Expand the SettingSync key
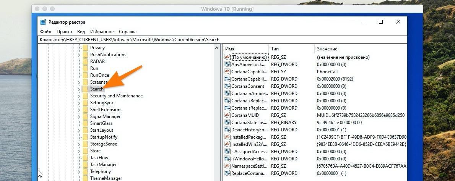Image resolution: width=455 pixels, height=181 pixels. click(79, 103)
